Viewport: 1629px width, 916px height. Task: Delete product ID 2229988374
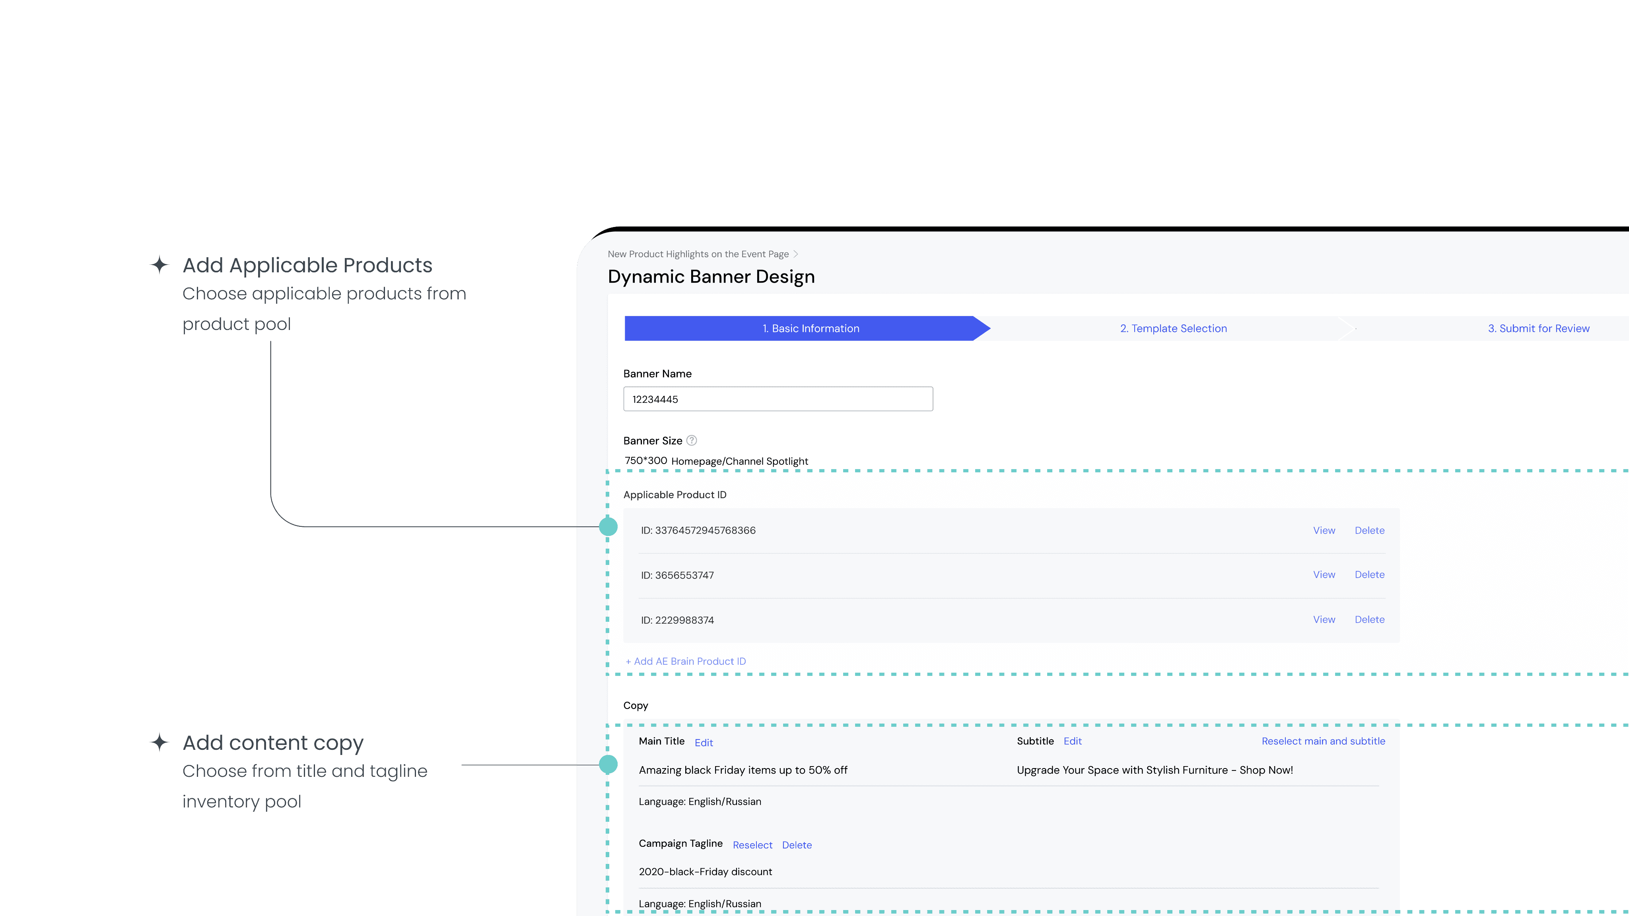1369,619
